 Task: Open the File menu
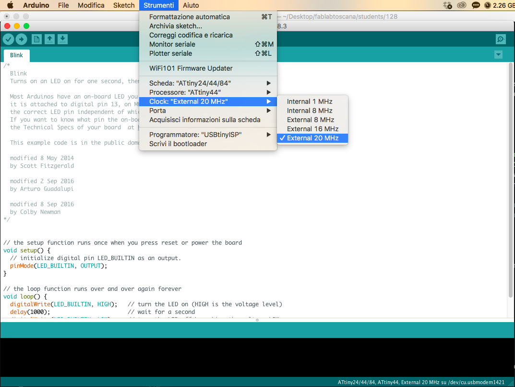63,5
